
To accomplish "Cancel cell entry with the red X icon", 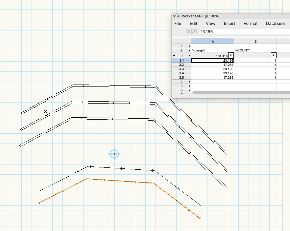I will click(188, 32).
